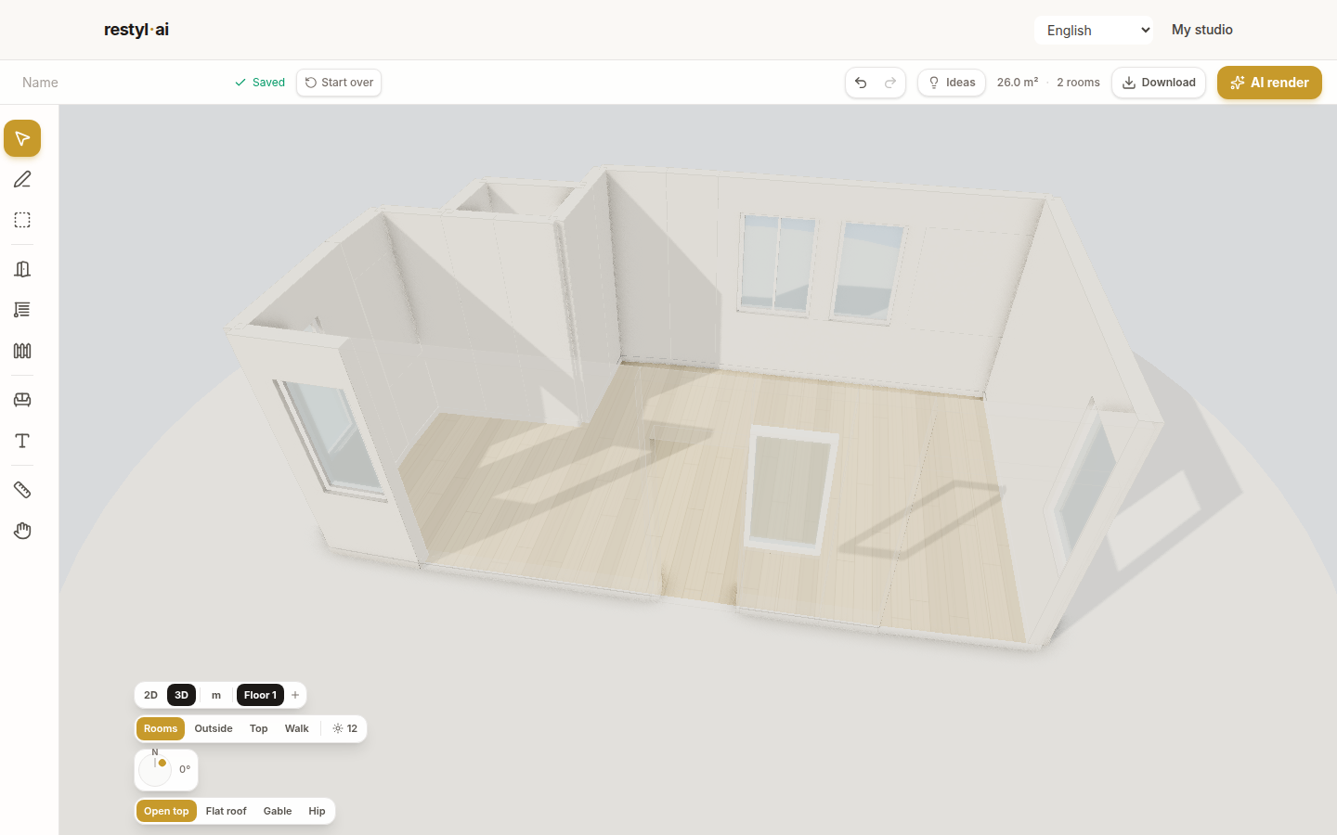Choose the Hip roof option

click(x=317, y=811)
